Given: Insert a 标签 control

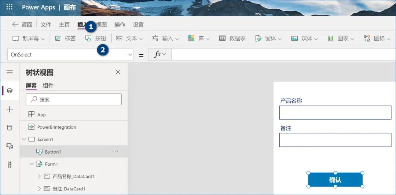Looking at the screenshot, I should (x=65, y=38).
